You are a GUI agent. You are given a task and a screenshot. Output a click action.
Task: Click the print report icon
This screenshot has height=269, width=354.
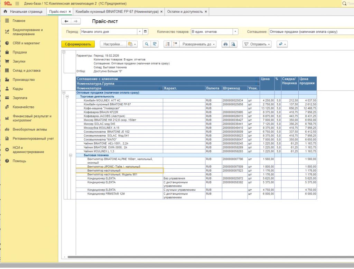click(x=225, y=44)
